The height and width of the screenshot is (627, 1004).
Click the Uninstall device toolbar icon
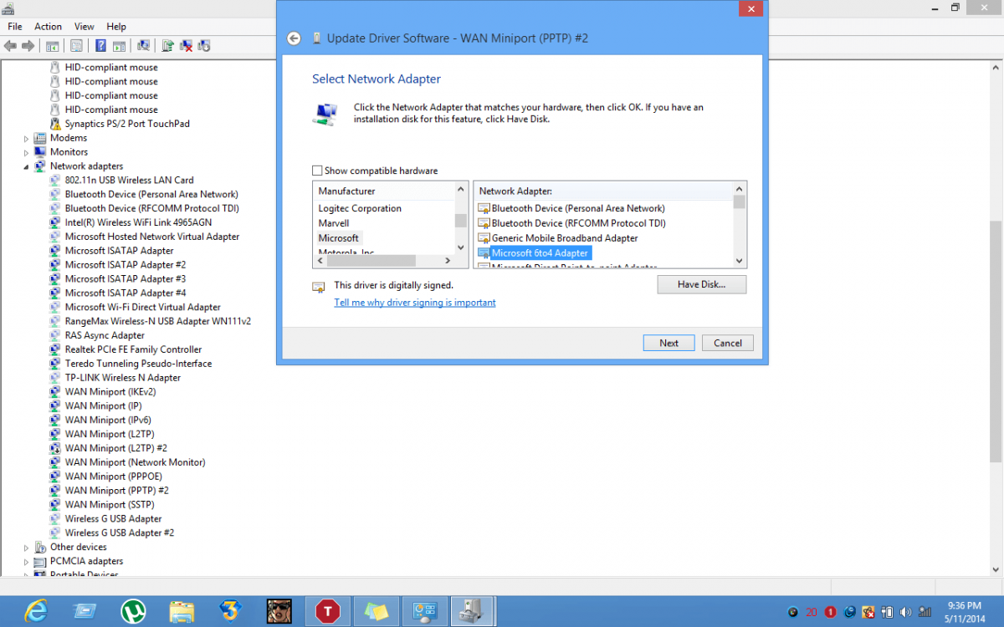pyautogui.click(x=188, y=45)
